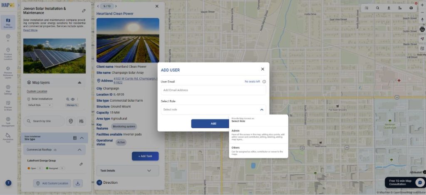Click the Add Email Address input field
Image resolution: width=426 pixels, height=195 pixels.
[213, 90]
